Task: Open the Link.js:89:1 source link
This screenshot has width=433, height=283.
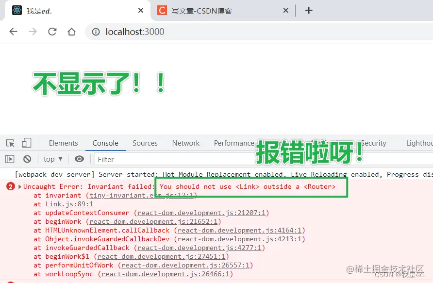Action: click(x=66, y=204)
